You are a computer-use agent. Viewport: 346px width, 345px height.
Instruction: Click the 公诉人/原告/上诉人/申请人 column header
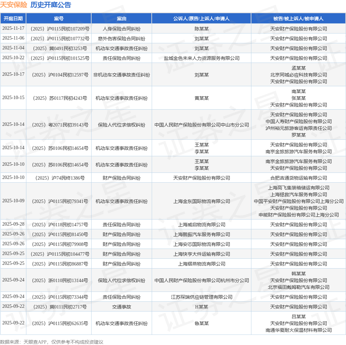(x=201, y=19)
